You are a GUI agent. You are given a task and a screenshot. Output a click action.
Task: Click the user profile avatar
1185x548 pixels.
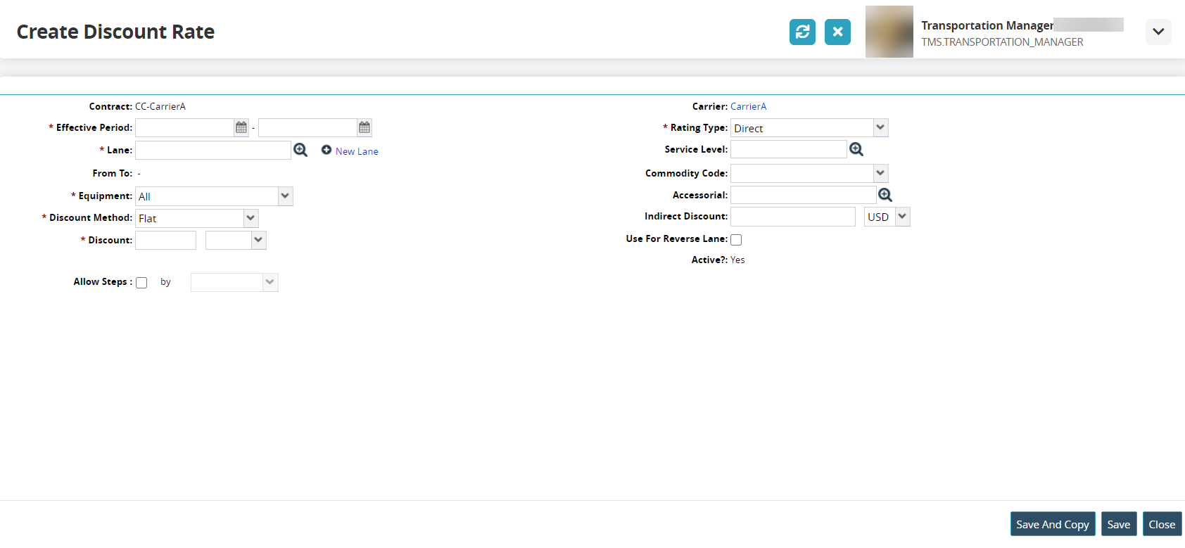coord(889,32)
